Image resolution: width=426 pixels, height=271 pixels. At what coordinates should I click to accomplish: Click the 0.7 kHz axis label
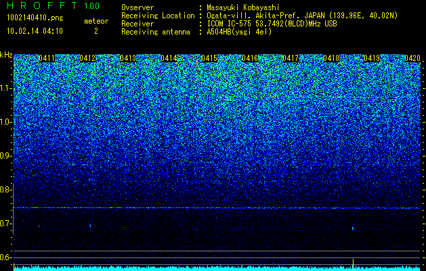pyautogui.click(x=6, y=224)
